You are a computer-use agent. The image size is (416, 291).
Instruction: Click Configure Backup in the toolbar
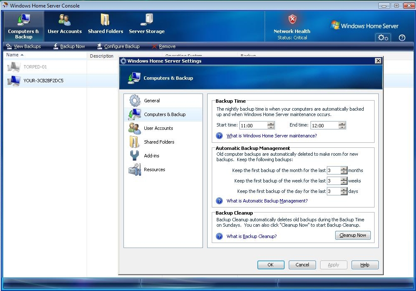(x=118, y=46)
